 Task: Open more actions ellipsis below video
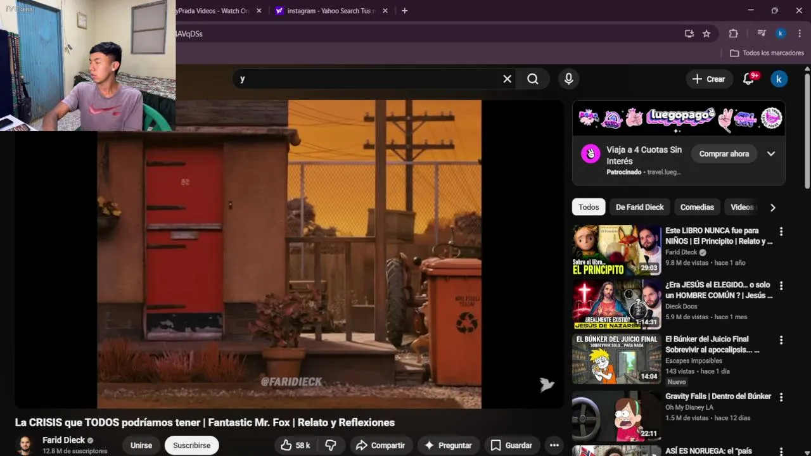tap(554, 445)
